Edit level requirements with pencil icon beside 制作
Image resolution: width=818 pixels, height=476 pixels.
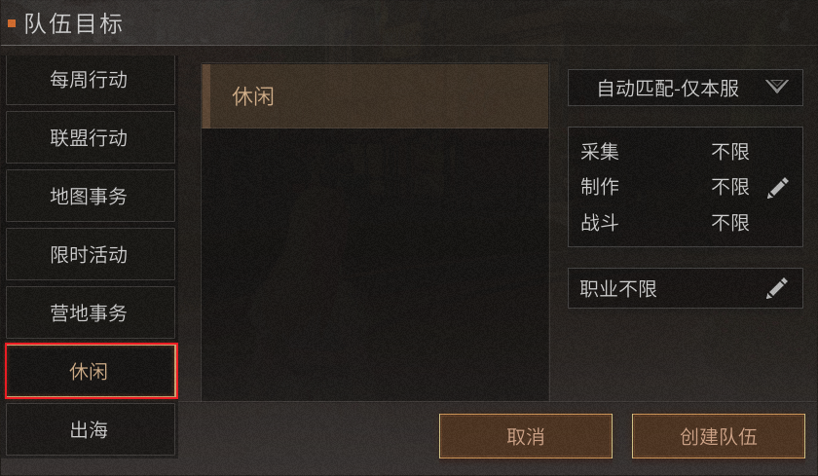click(777, 188)
